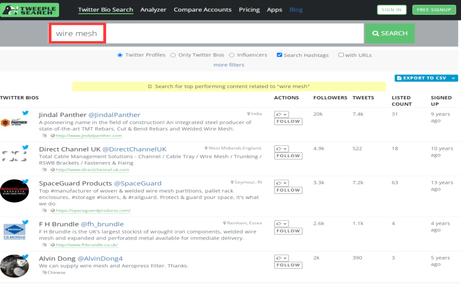Select Only Twitter Bios radio option
Image resolution: width=461 pixels, height=288 pixels.
point(173,55)
